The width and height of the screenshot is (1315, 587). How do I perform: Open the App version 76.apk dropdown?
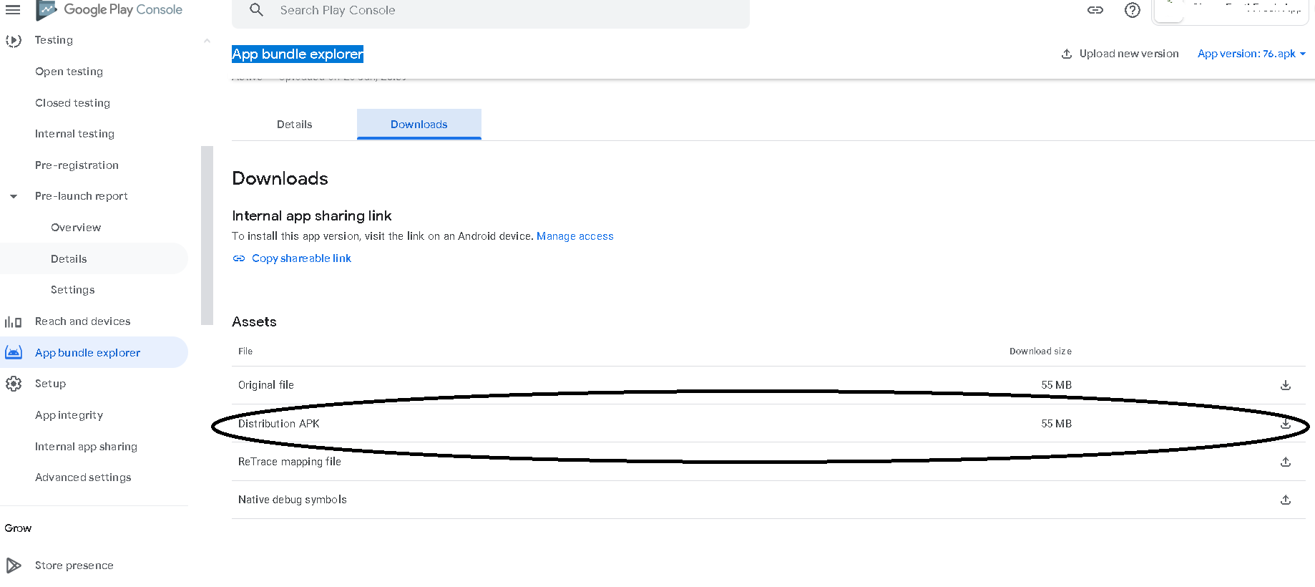pos(1251,54)
